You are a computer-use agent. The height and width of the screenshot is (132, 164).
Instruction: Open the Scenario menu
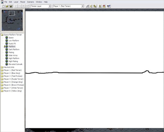click(30, 2)
